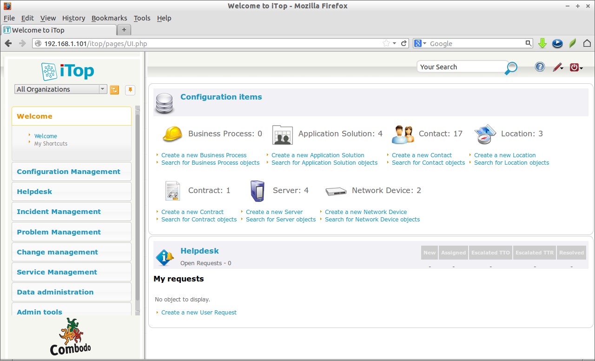The height and width of the screenshot is (361, 595).
Task: Click the Google search bar magnifier
Action: (528, 43)
